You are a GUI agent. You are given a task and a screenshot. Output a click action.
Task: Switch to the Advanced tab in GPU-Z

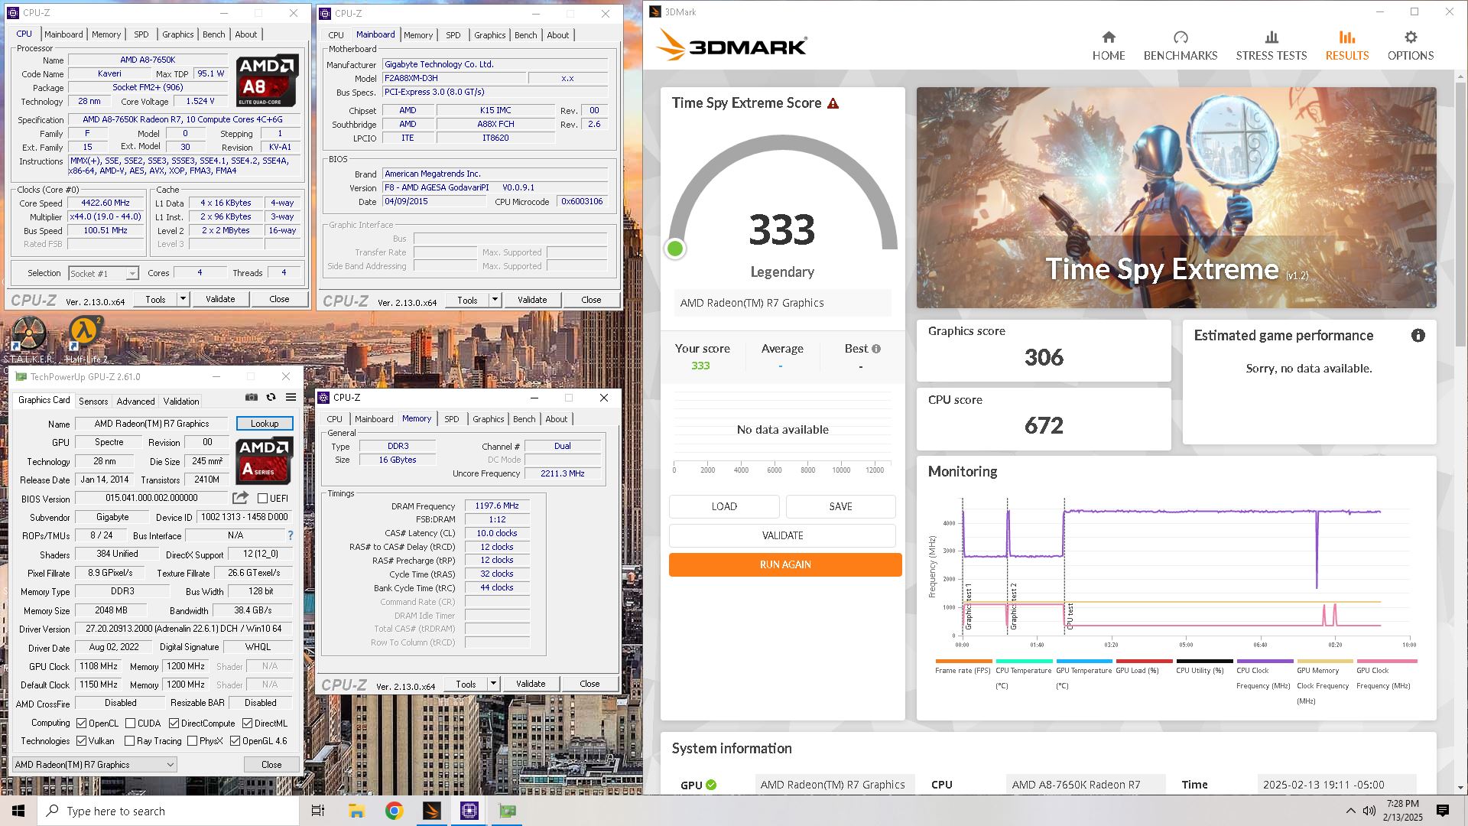(x=135, y=402)
